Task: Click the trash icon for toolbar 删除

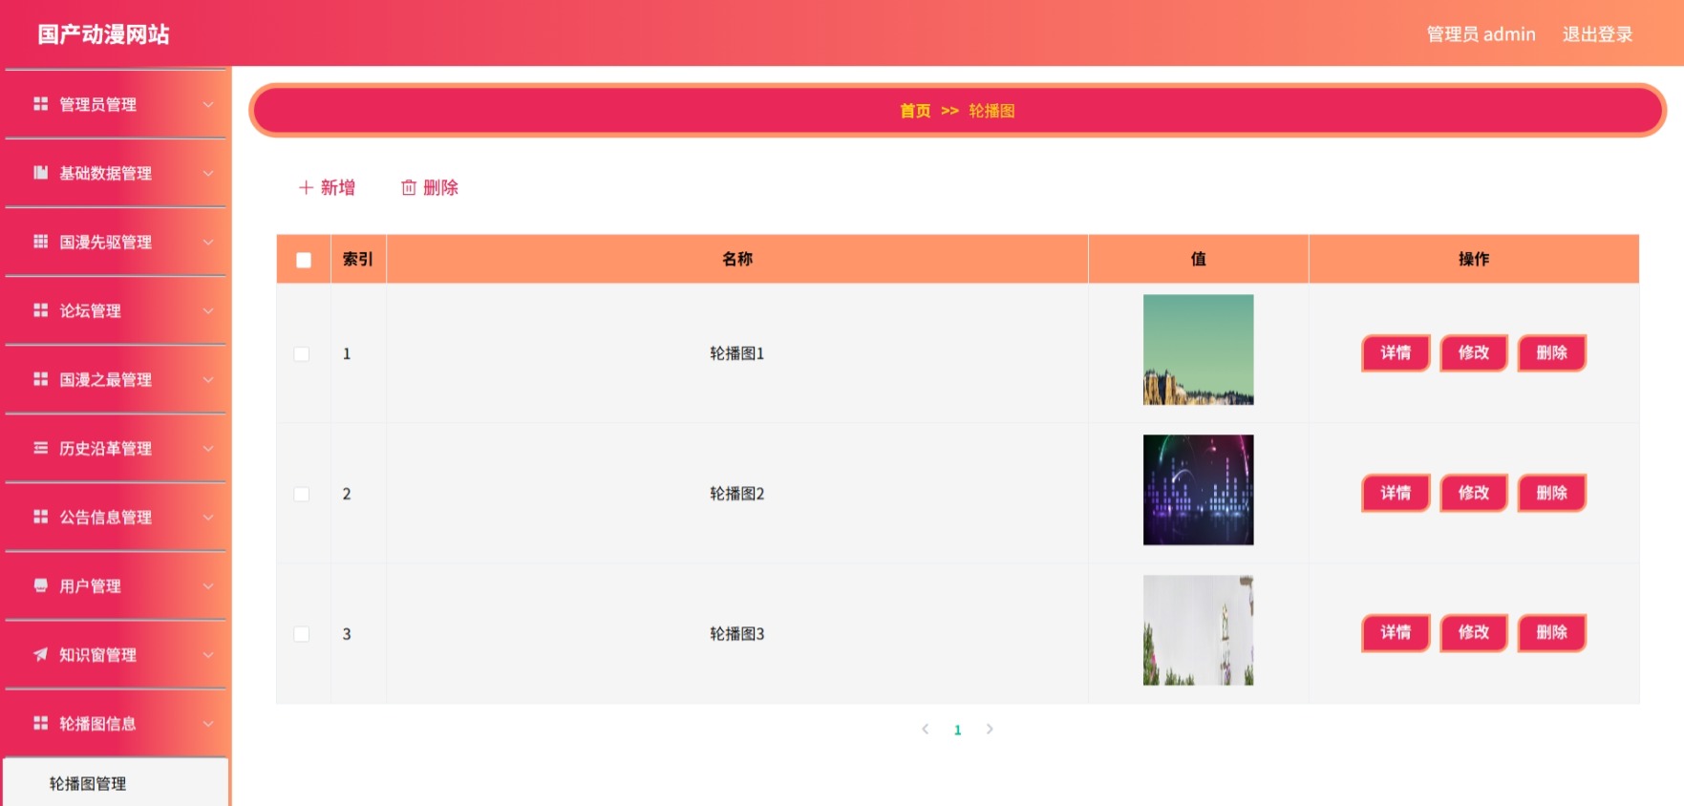Action: point(409,188)
